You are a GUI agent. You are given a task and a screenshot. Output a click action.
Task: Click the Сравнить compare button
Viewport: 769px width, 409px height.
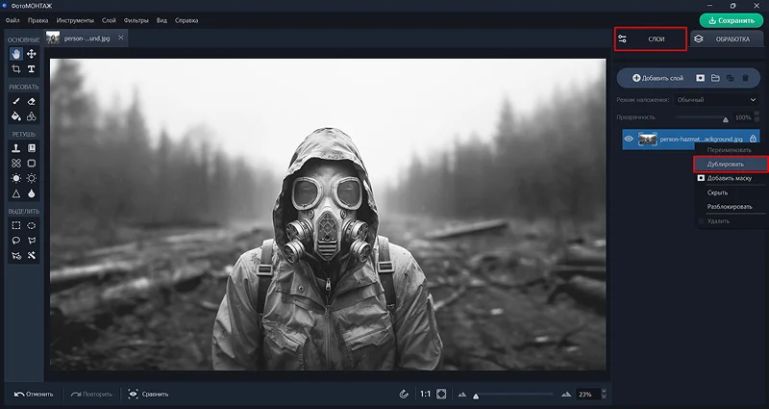click(148, 394)
